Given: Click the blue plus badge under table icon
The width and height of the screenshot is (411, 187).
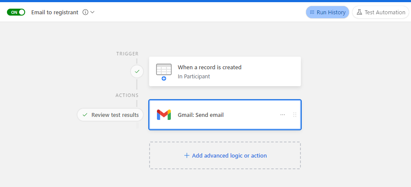Looking at the screenshot, I should pos(164,78).
